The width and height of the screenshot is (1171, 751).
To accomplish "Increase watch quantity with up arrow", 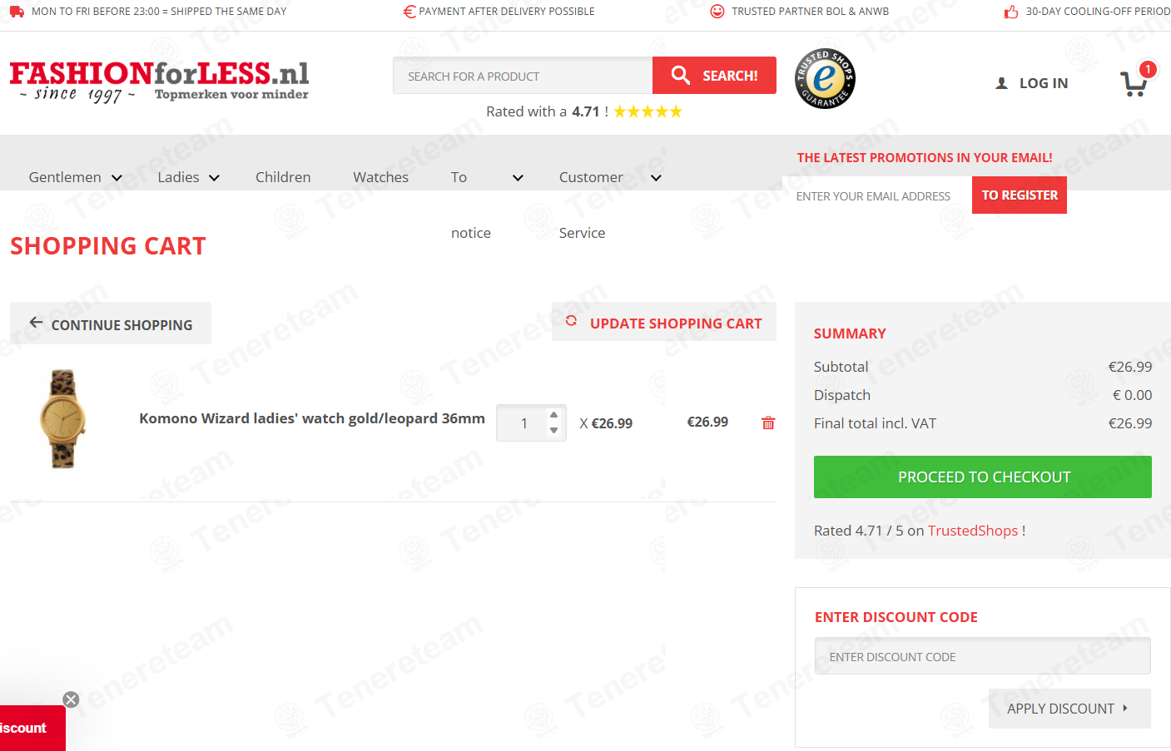I will pos(553,414).
